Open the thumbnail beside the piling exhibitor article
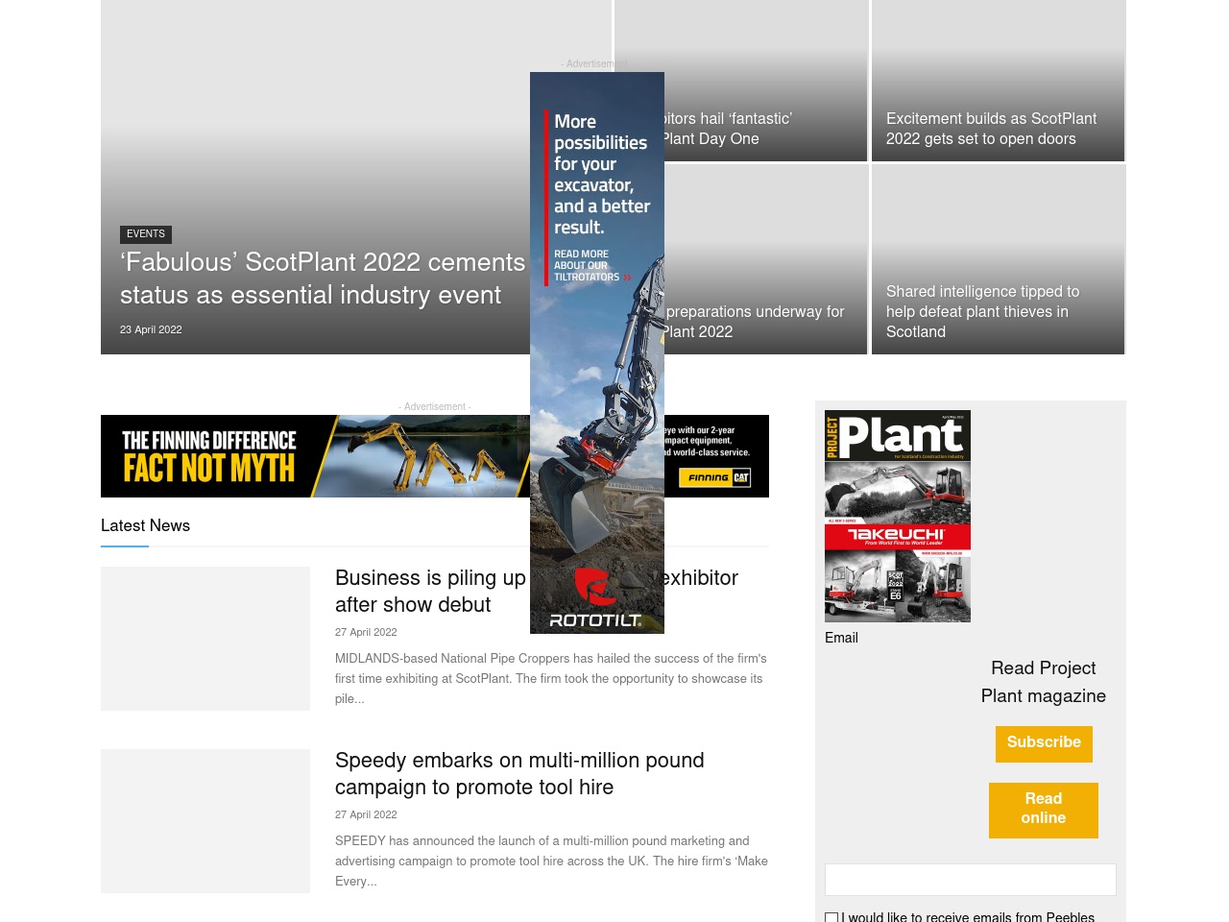Image resolution: width=1229 pixels, height=922 pixels. [205, 639]
